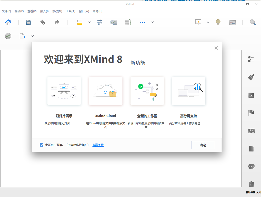Open the 修改(M) menu
The height and width of the screenshot is (197, 261).
pos(57,11)
